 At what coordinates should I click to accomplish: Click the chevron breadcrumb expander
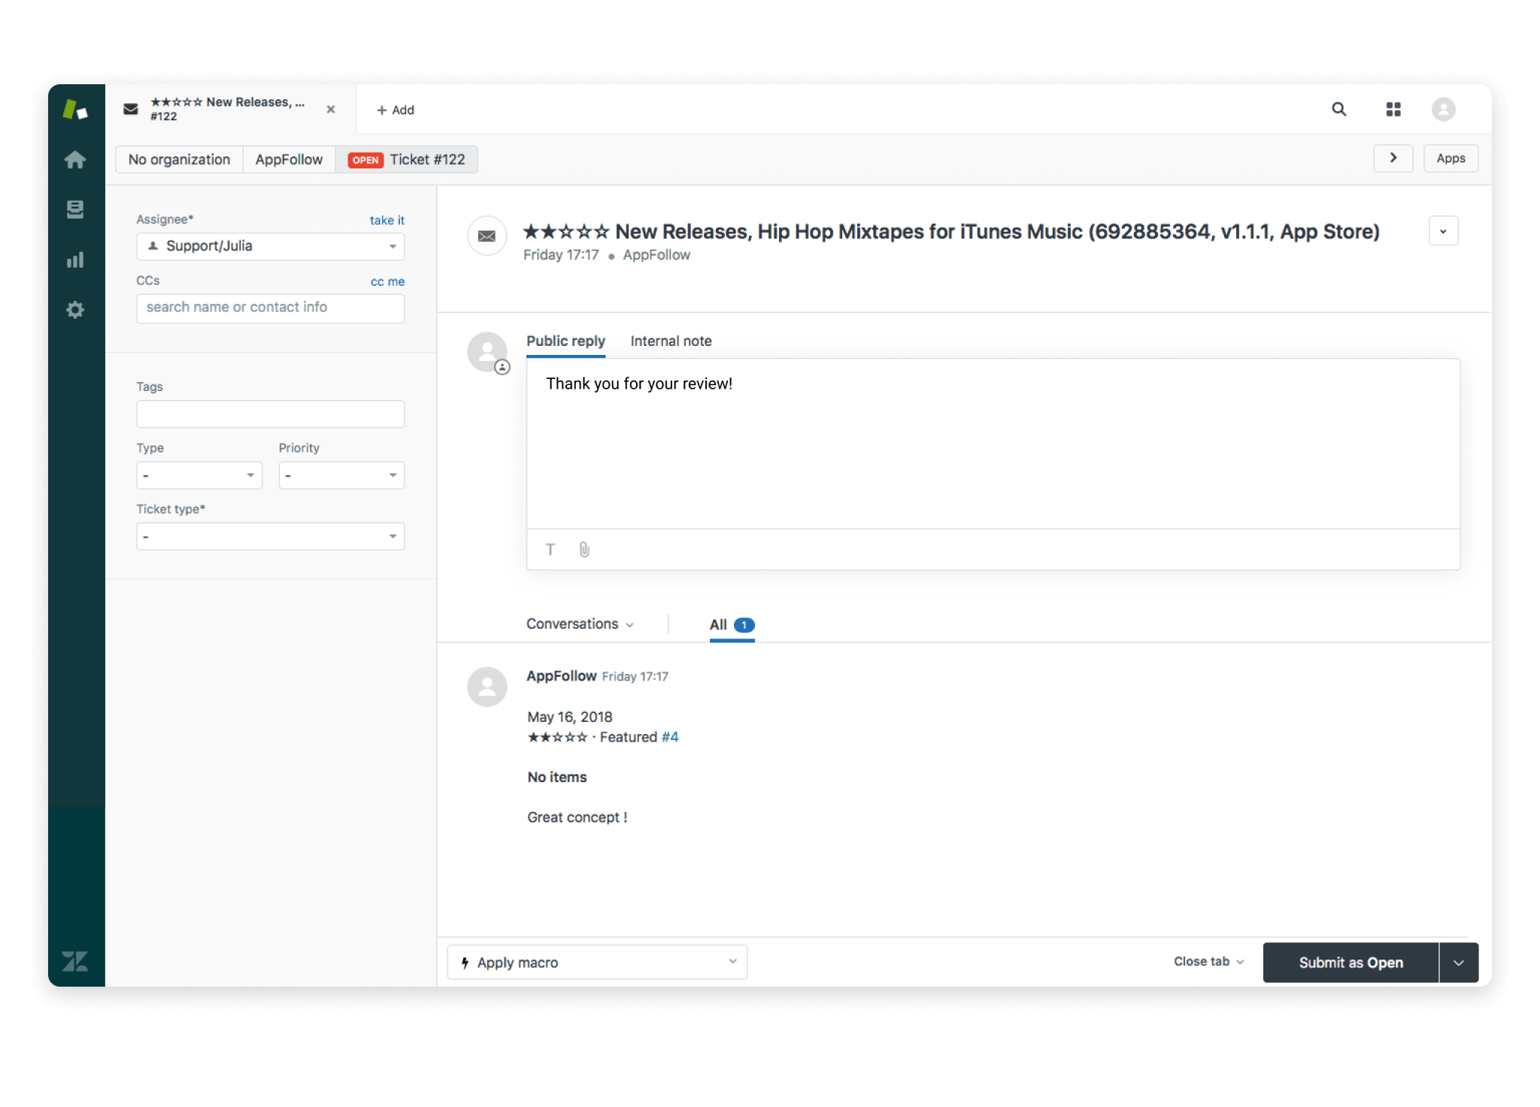tap(1393, 159)
